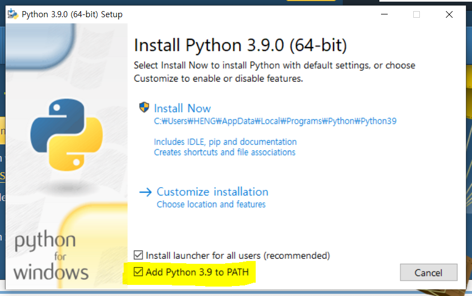This screenshot has height=296, width=472.
Task: Click the 'Install Python 3.9.0 (64-bit)' heading
Action: click(x=240, y=46)
